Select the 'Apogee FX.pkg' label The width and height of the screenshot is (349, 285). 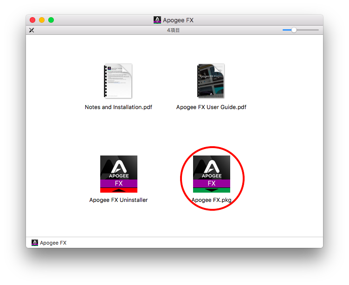[x=212, y=200]
